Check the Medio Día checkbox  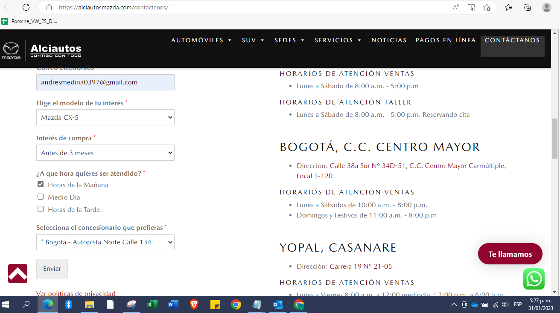click(x=41, y=197)
